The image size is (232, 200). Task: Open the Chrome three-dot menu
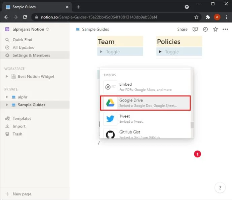coord(227,17)
